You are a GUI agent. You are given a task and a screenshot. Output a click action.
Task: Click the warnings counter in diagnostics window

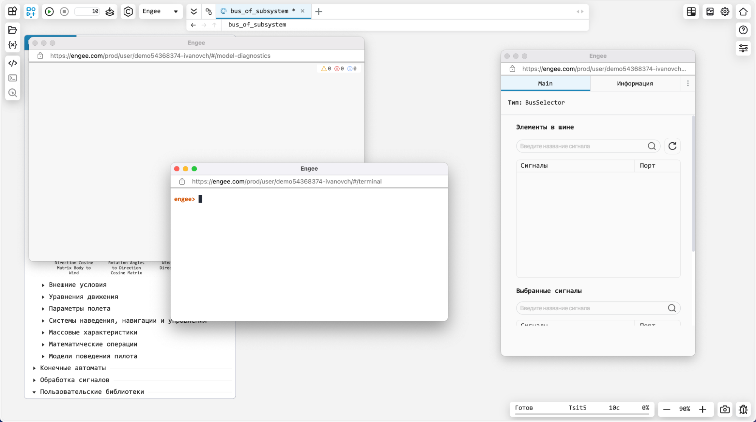(326, 69)
